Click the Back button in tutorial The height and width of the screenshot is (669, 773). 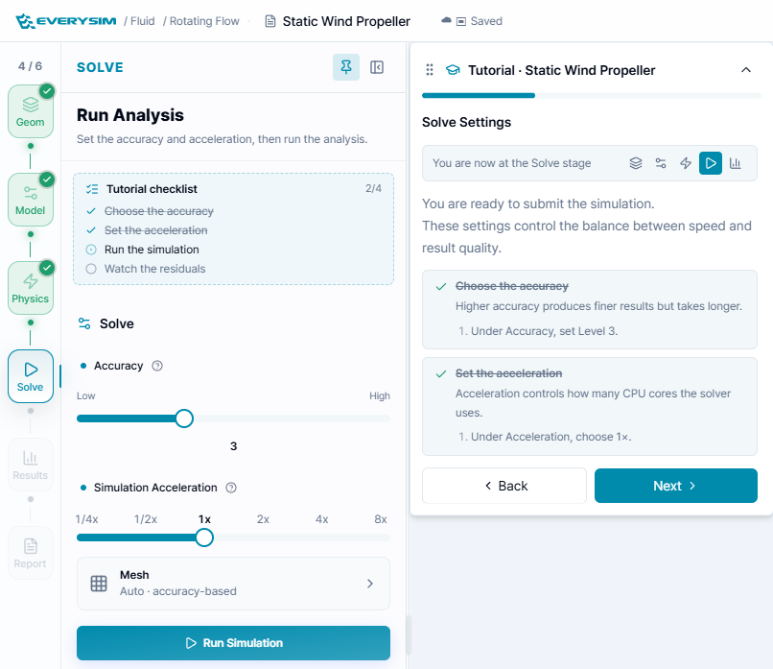point(504,486)
